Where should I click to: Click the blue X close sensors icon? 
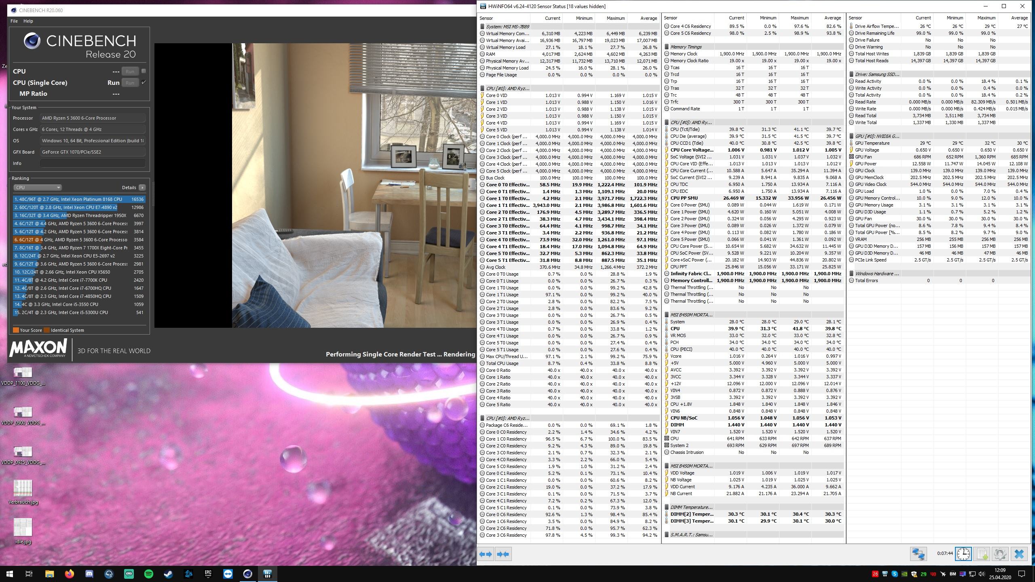(x=1019, y=554)
